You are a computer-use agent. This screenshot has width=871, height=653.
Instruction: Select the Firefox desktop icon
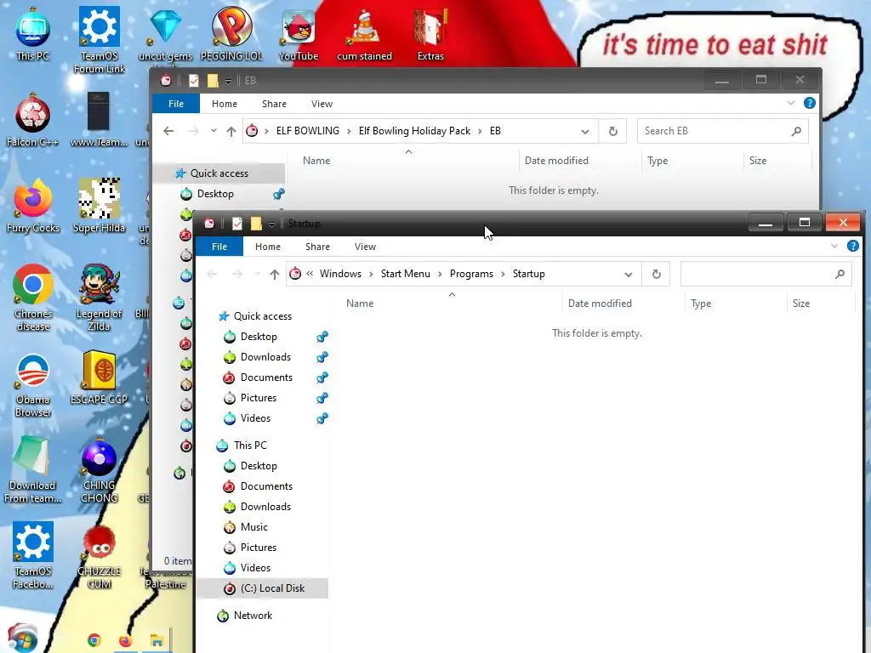coord(33,206)
